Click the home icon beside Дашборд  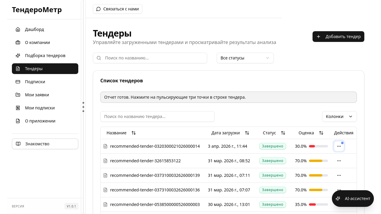click(18, 29)
